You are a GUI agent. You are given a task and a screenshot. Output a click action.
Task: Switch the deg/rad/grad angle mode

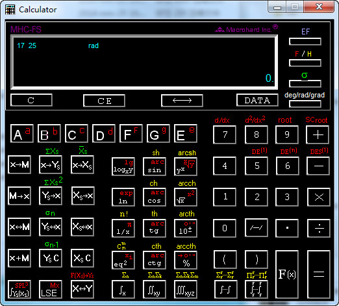(x=305, y=104)
